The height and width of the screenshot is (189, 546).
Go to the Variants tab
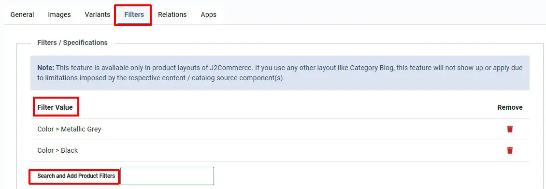pos(98,15)
